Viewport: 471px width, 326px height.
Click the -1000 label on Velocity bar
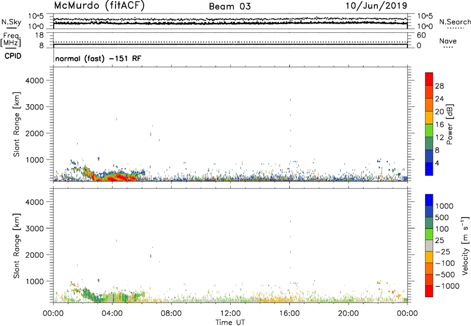pyautogui.click(x=447, y=286)
